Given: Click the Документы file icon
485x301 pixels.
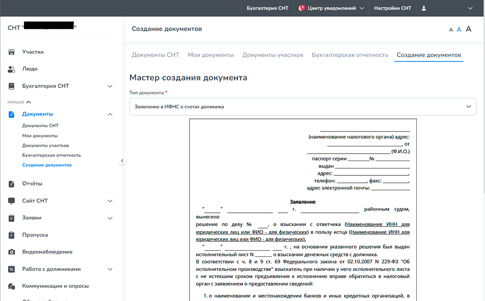Looking at the screenshot, I should [x=12, y=114].
